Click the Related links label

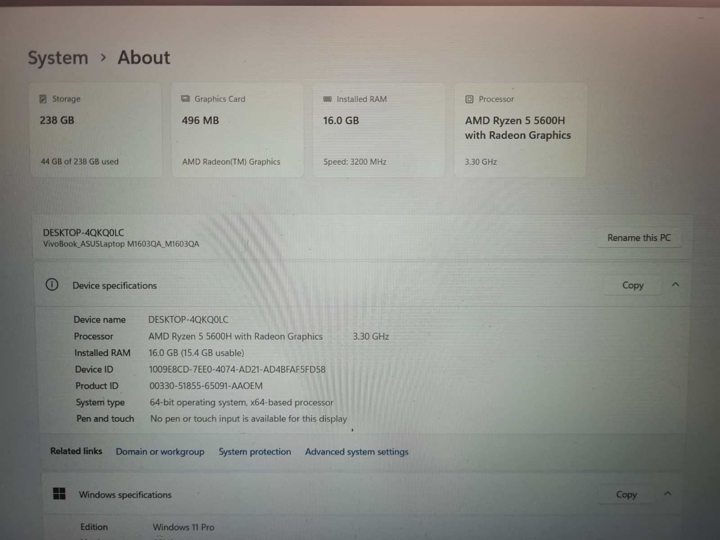(x=76, y=451)
